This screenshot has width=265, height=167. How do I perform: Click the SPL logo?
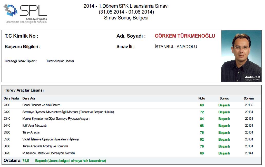click(x=26, y=14)
